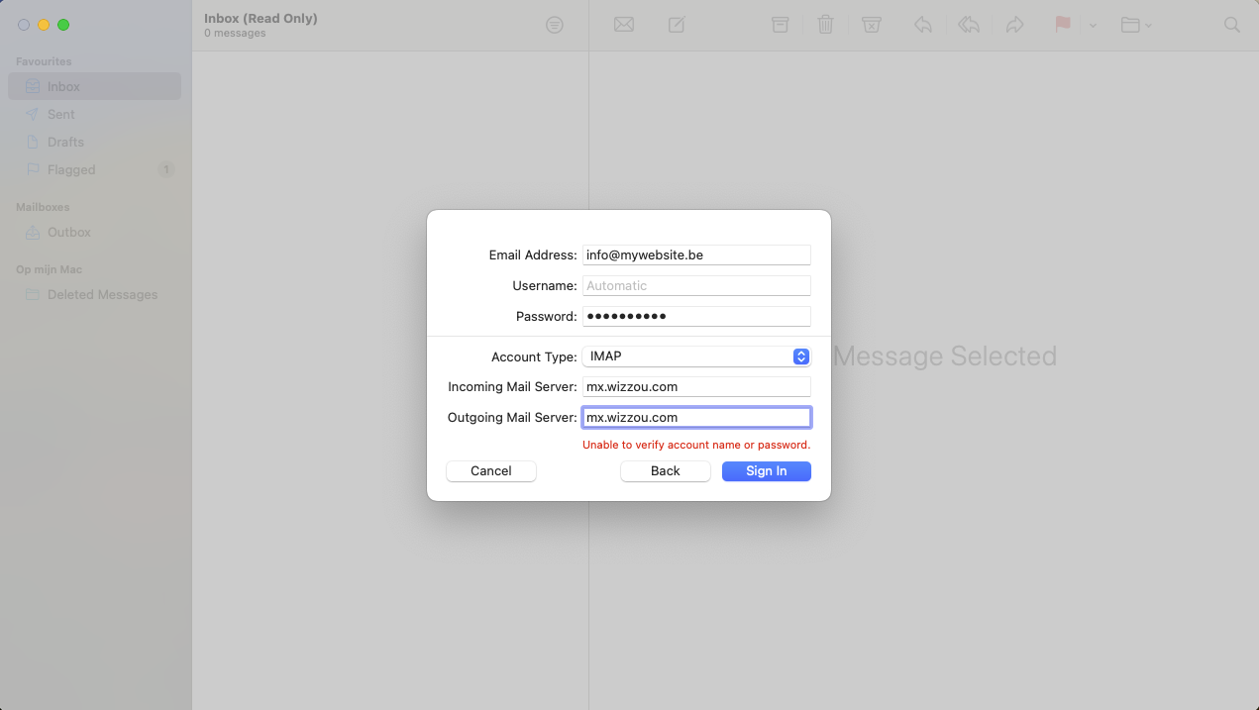Select the Delete message trash icon
Screen dimensions: 1259x710
pyautogui.click(x=825, y=25)
